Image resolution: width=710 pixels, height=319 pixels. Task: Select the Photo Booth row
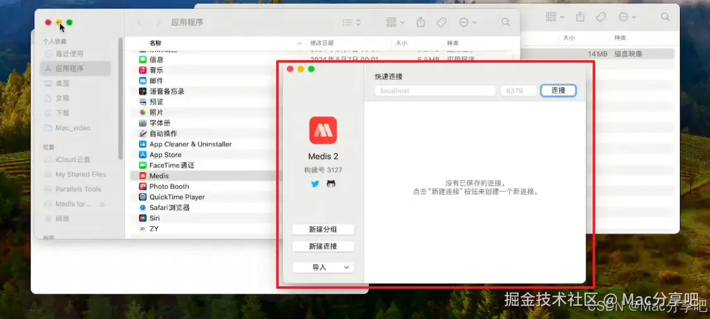click(203, 186)
